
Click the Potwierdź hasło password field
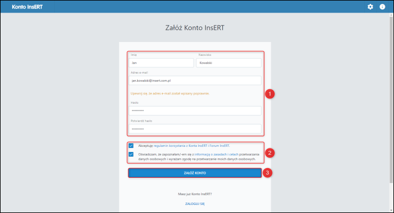[x=195, y=129]
